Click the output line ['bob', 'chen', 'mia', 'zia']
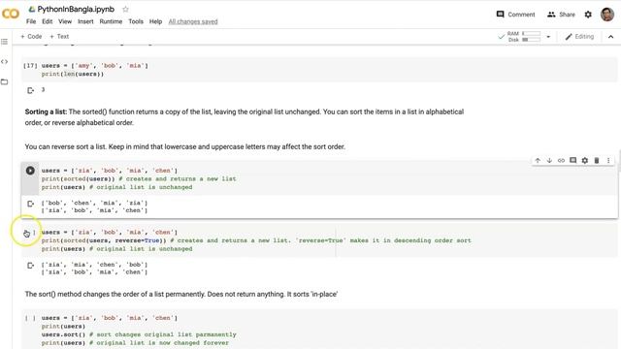This screenshot has height=349, width=621. tap(94, 203)
